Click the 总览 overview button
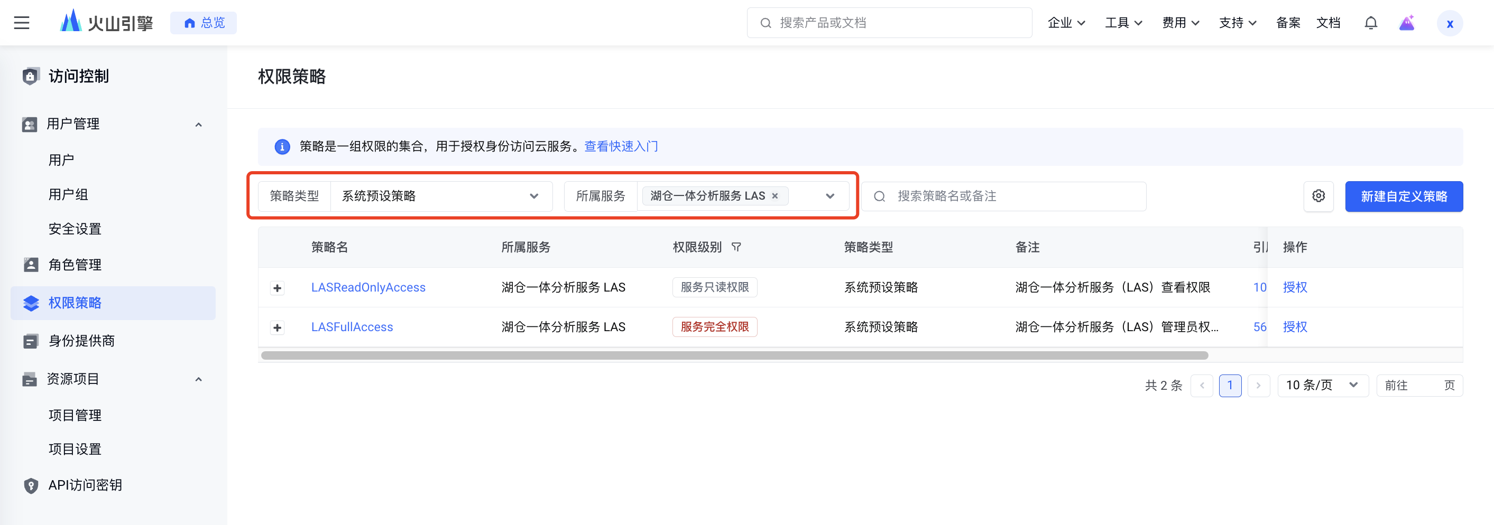 [204, 23]
